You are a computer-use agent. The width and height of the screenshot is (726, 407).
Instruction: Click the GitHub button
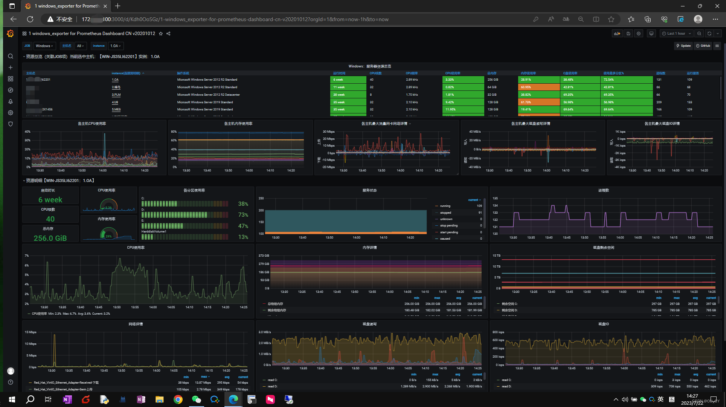(x=703, y=46)
